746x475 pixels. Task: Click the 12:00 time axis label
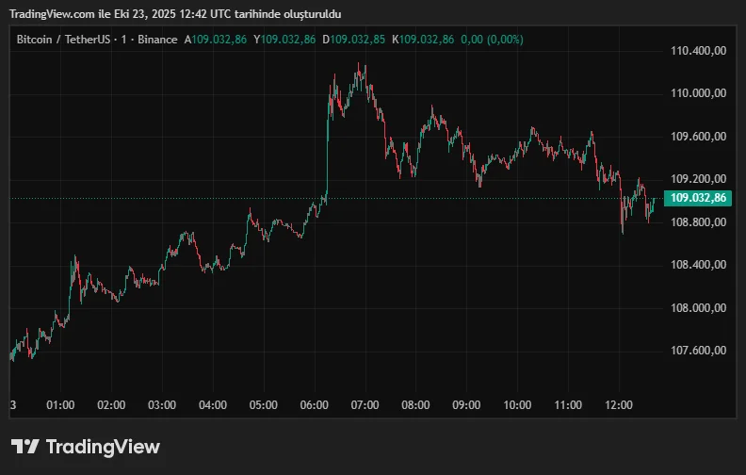[618, 405]
